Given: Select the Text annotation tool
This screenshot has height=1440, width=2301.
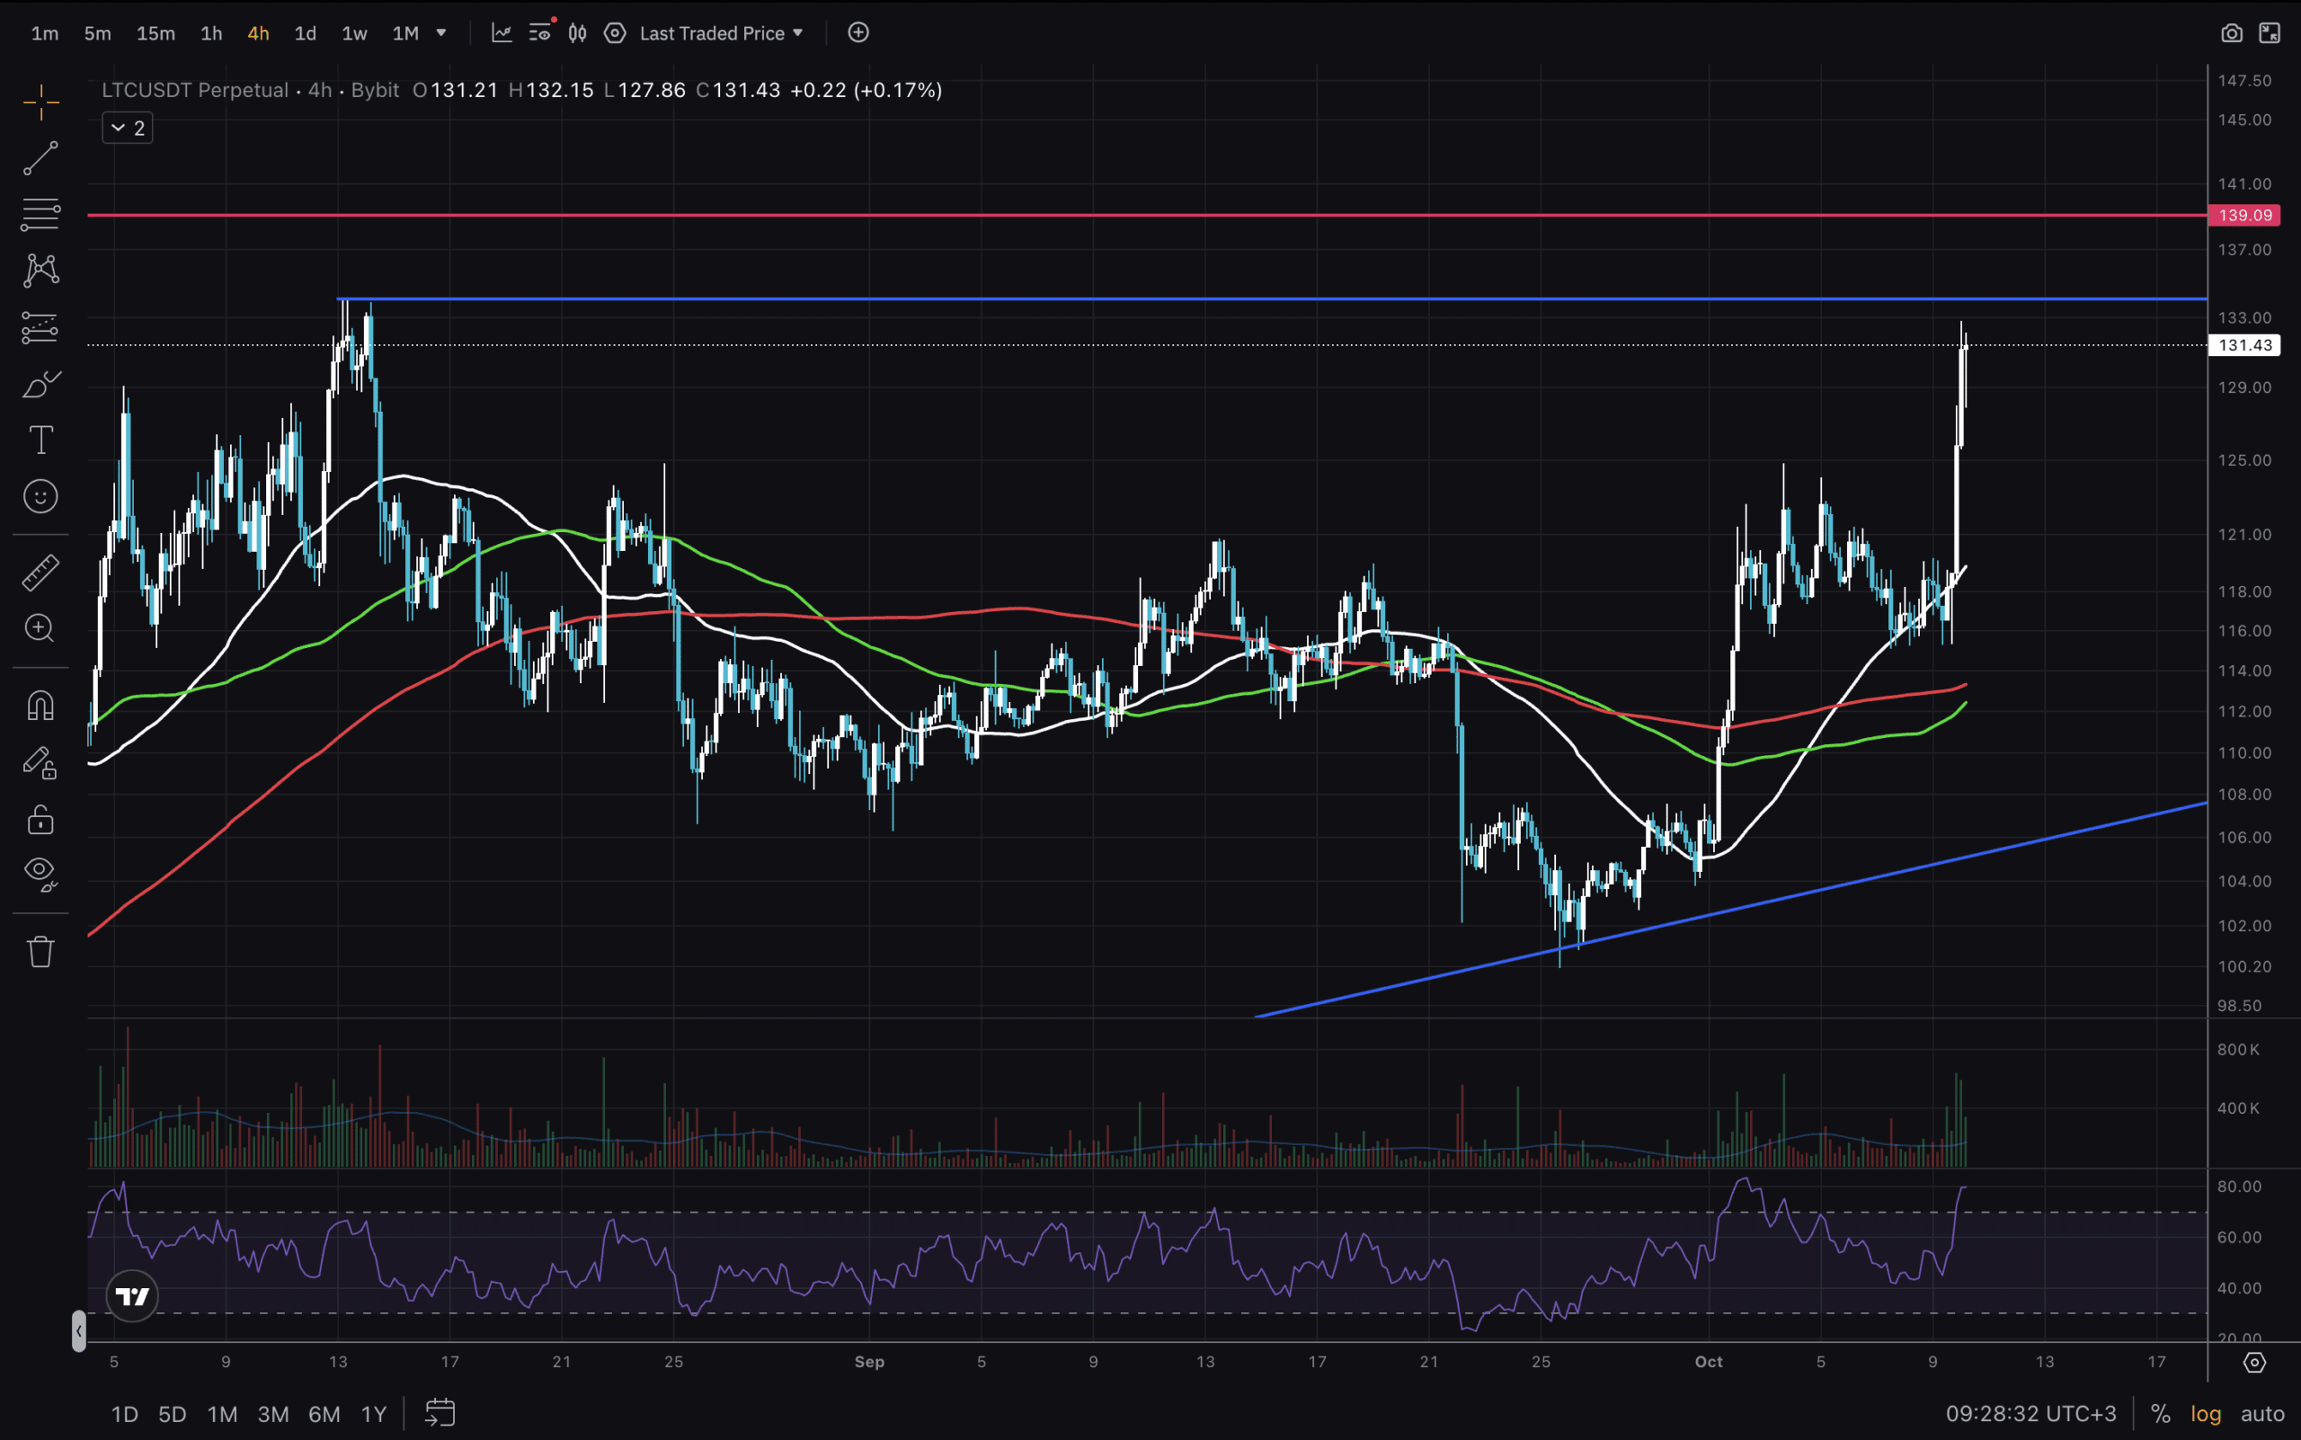Looking at the screenshot, I should pos(40,440).
